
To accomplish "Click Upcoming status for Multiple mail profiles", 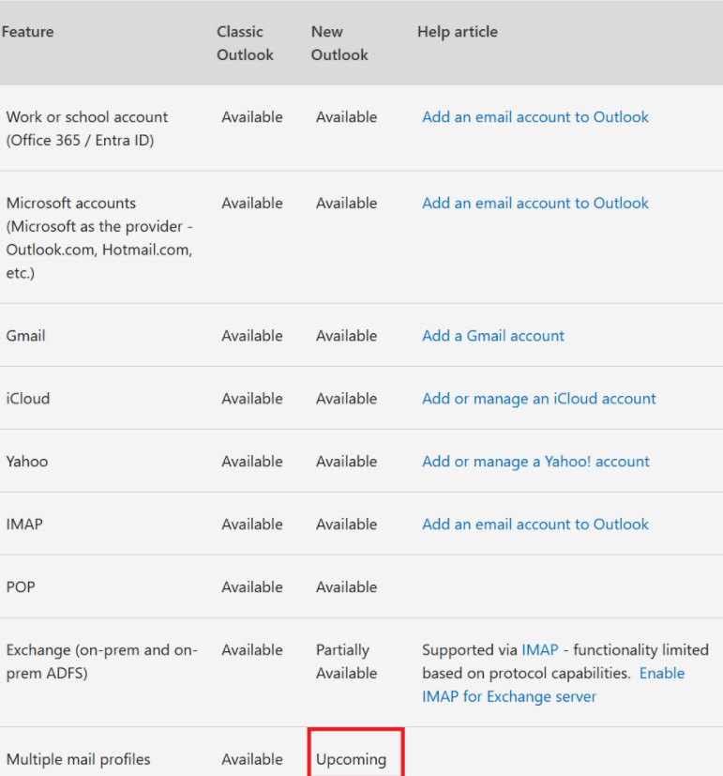I will pyautogui.click(x=351, y=759).
